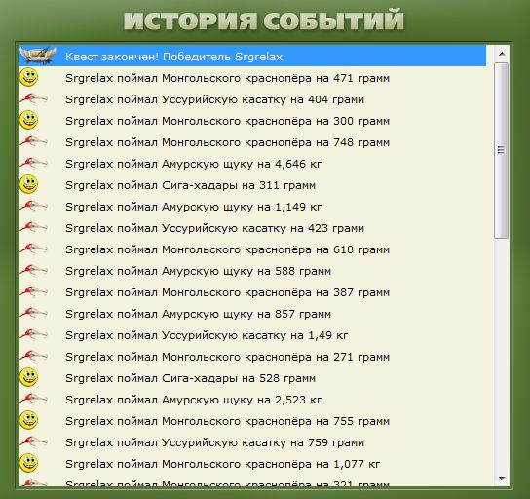Click the lure icon beside the 618 грамм catch
This screenshot has height=499, width=530.
(x=33, y=249)
